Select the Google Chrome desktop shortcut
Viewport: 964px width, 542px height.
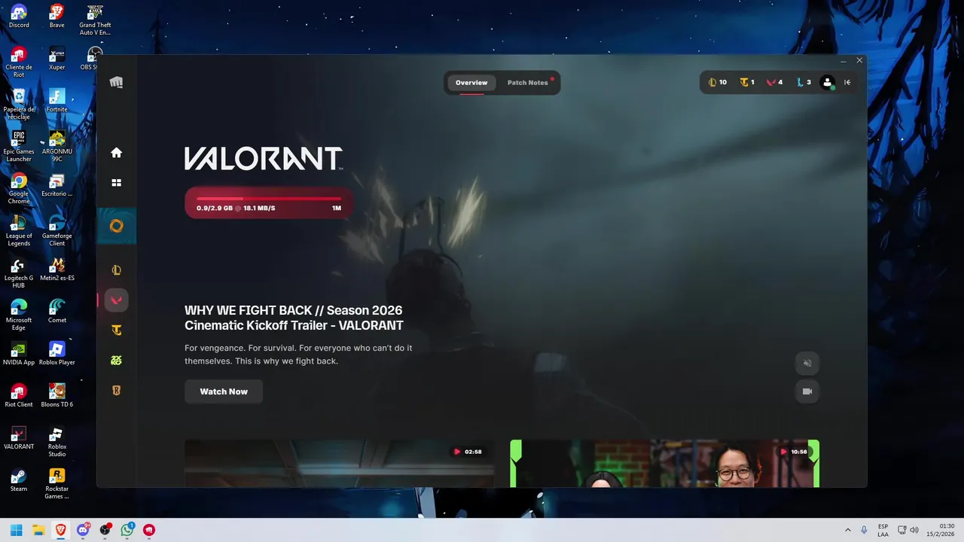point(19,188)
